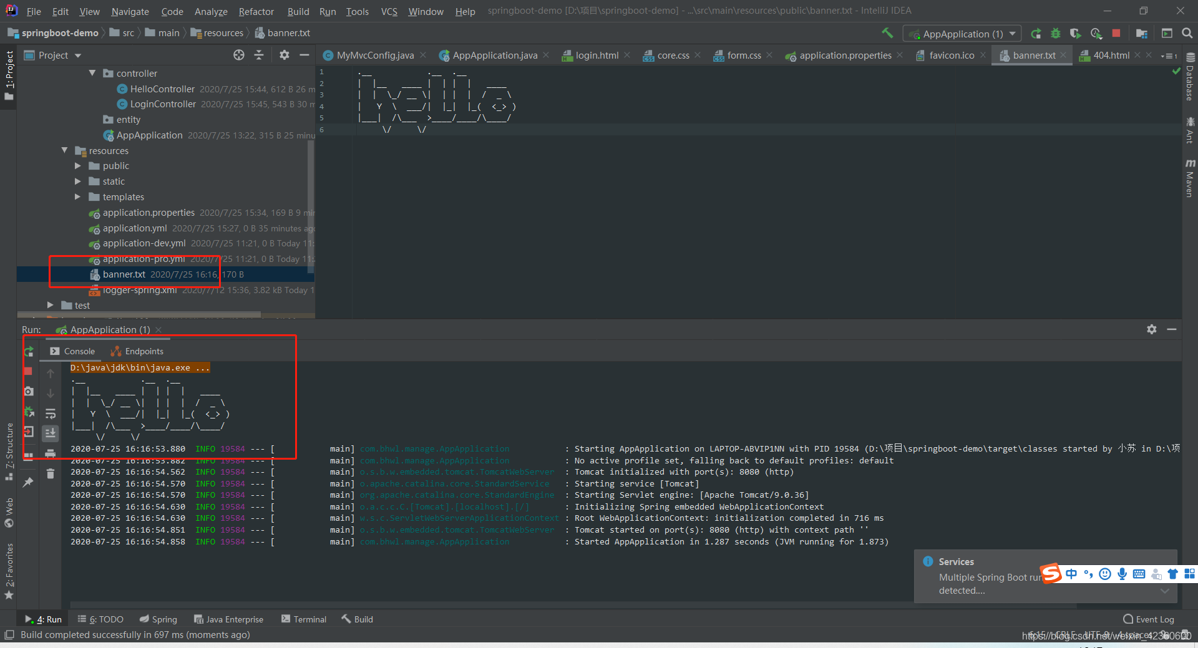Switch to MyMvcConfig.java tab
The image size is (1198, 648).
point(374,56)
